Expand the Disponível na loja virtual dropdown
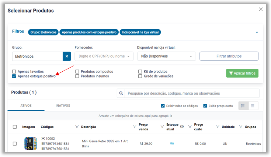 [166, 56]
